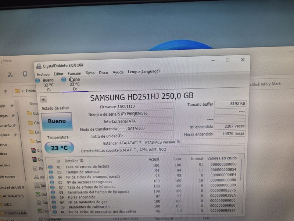Click the serial number field S1FYJ90QB26596

point(145,113)
